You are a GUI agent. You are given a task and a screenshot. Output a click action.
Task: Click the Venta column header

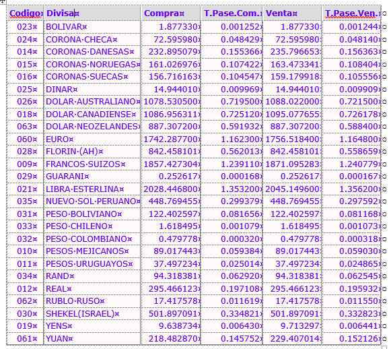pos(292,13)
